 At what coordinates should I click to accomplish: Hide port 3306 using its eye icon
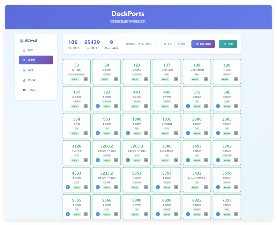click(x=176, y=160)
